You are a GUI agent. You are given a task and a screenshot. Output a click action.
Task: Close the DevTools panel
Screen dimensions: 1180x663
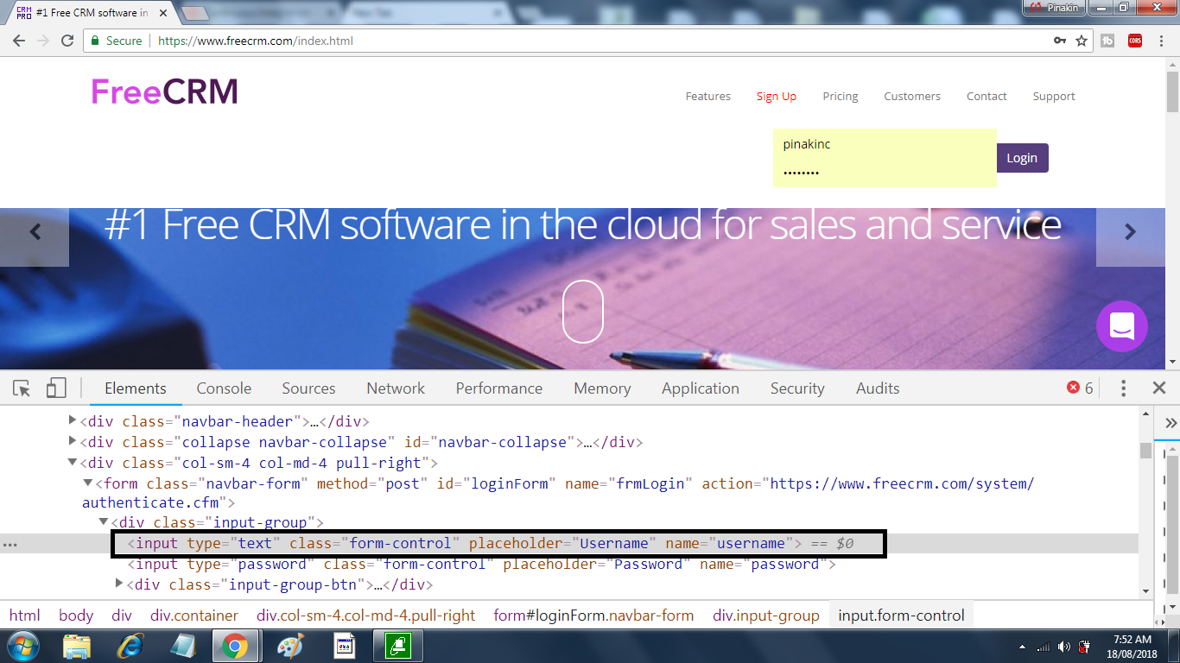coord(1159,388)
